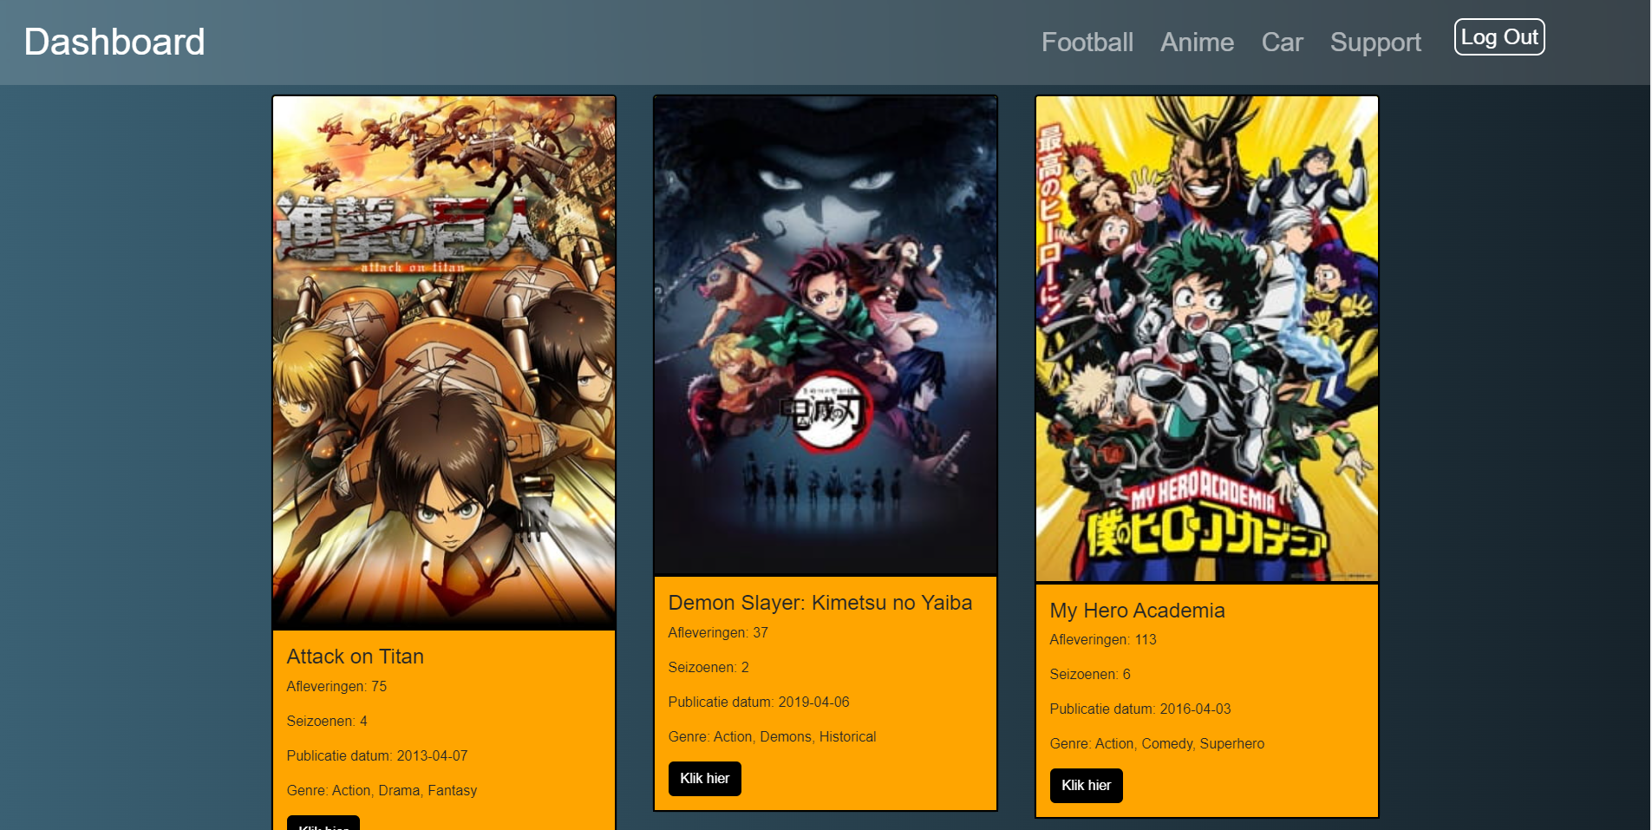Image resolution: width=1652 pixels, height=830 pixels.
Task: Click Klik hier under Demon Slayer
Action: [x=705, y=779]
